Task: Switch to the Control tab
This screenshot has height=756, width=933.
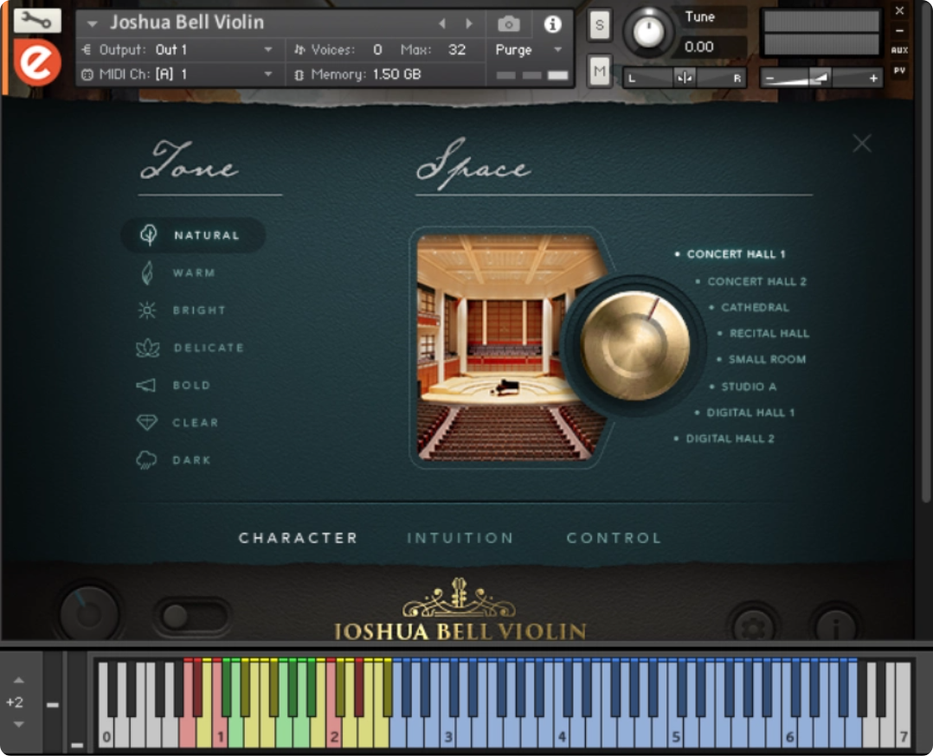Action: coord(614,538)
